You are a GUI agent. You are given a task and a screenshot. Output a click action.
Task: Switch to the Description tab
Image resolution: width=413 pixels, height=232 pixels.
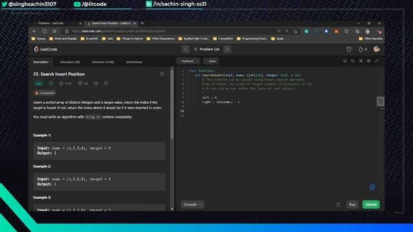pyautogui.click(x=41, y=62)
